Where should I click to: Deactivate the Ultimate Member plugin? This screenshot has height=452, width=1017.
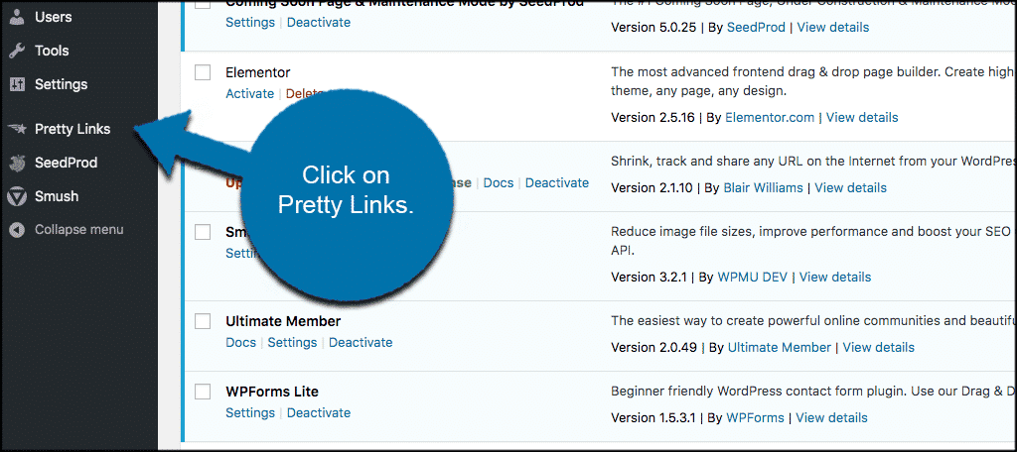point(361,342)
